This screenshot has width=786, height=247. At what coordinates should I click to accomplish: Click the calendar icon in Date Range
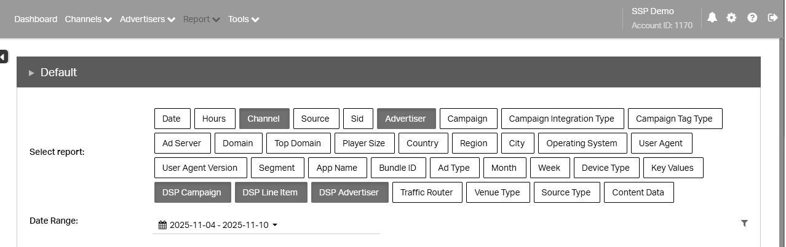click(162, 225)
